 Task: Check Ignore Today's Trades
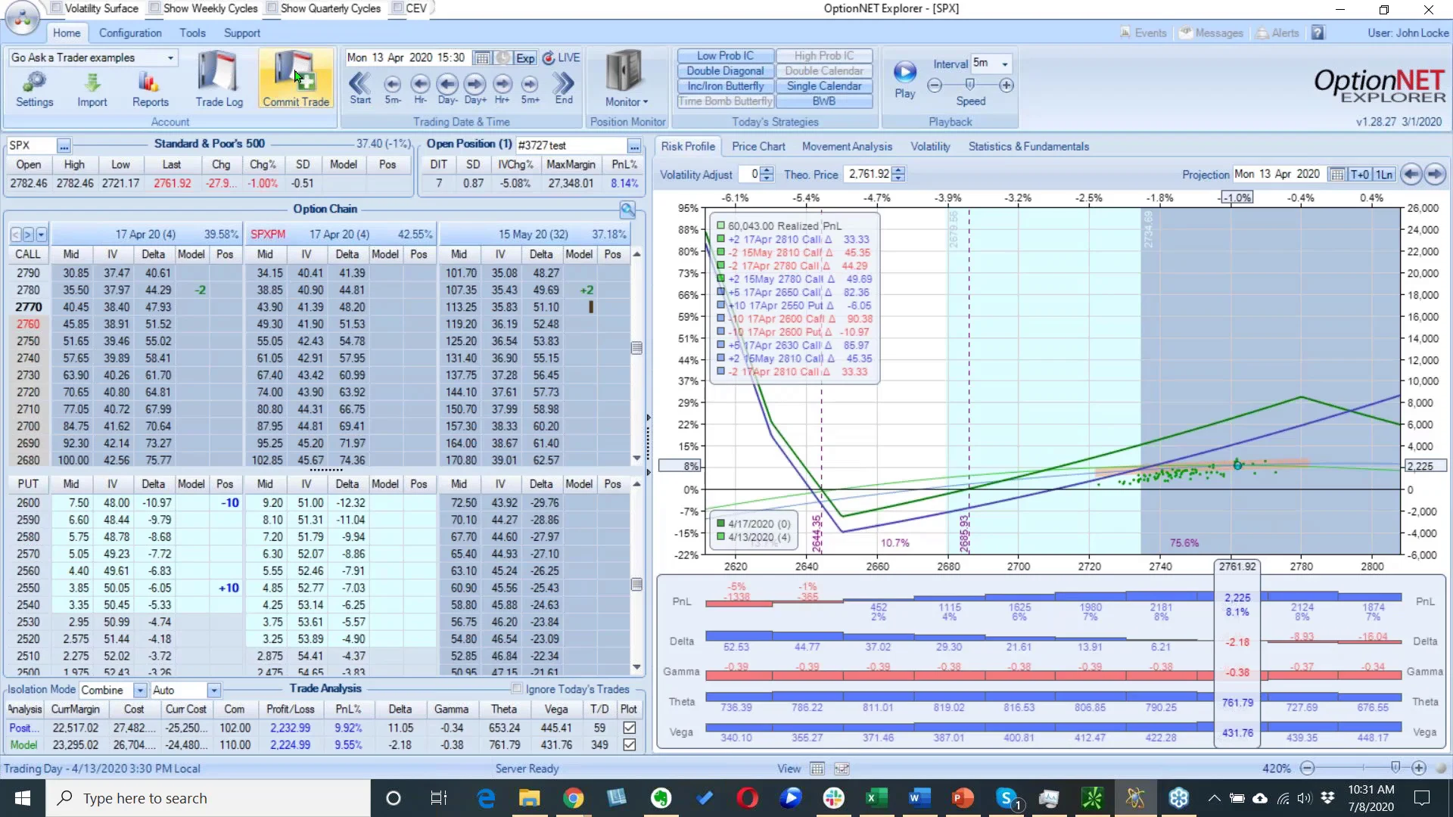[517, 689]
